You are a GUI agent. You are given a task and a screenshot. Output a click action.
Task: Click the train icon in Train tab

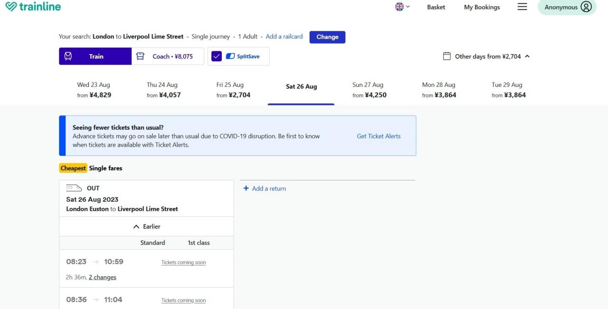point(68,56)
